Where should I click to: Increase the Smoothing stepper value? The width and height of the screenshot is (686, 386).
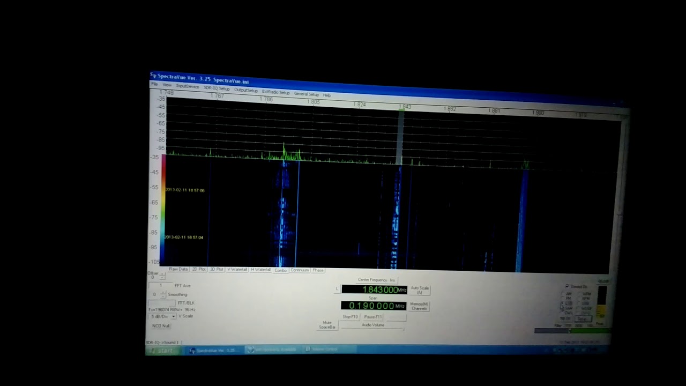[x=163, y=293]
